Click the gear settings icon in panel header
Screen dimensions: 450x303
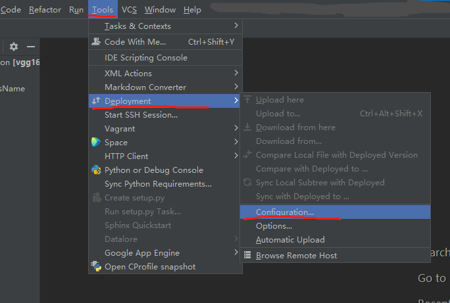(x=14, y=47)
